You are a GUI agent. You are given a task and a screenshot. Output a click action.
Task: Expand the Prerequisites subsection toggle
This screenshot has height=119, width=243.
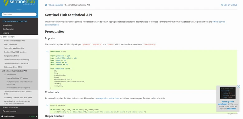[5, 74]
